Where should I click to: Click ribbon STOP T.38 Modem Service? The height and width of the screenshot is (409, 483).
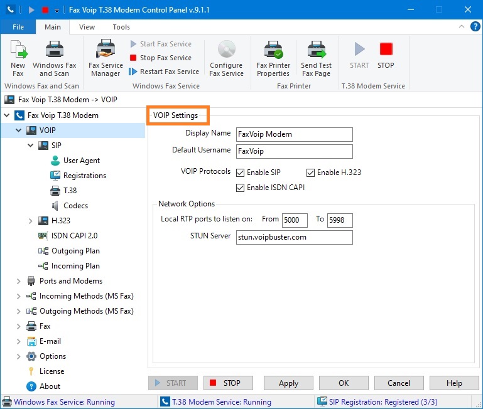click(386, 55)
